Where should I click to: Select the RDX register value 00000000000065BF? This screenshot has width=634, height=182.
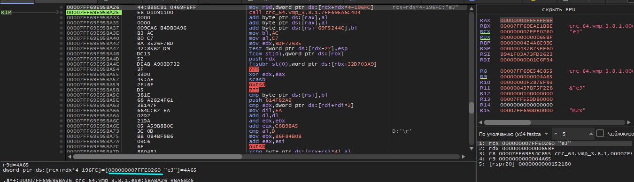coord(526,38)
